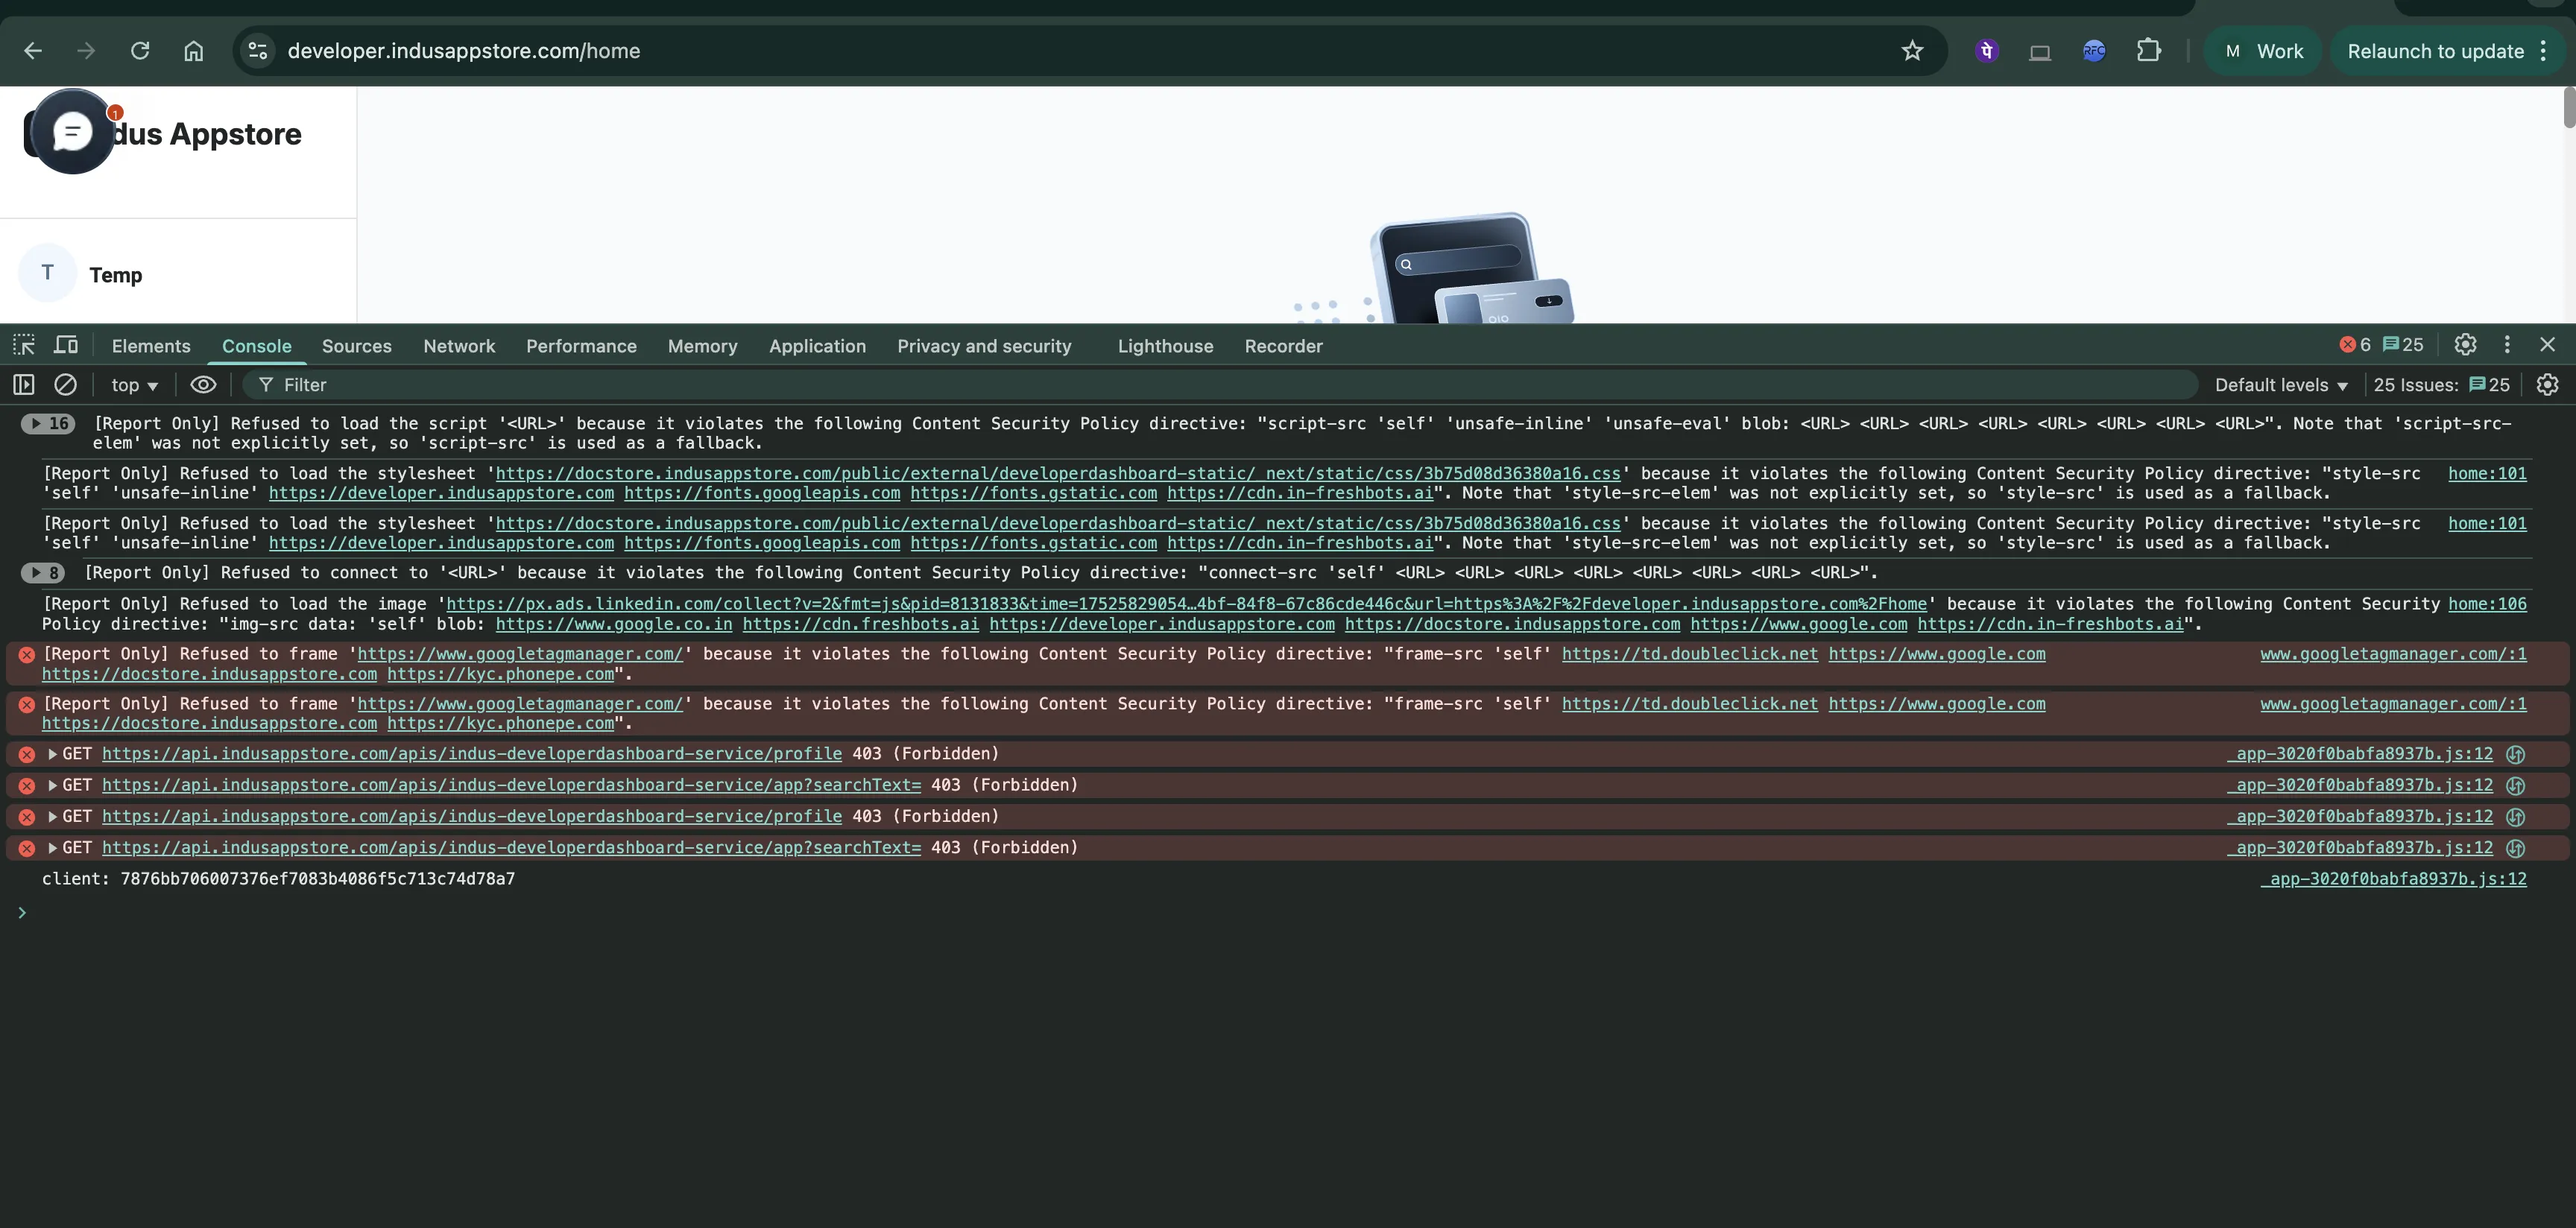The image size is (2576, 1228).
Task: View site information icon in address bar
Action: click(258, 51)
